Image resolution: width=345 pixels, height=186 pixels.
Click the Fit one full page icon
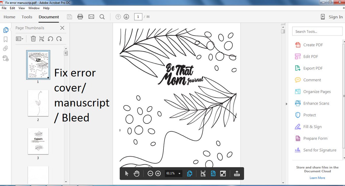tap(213, 173)
